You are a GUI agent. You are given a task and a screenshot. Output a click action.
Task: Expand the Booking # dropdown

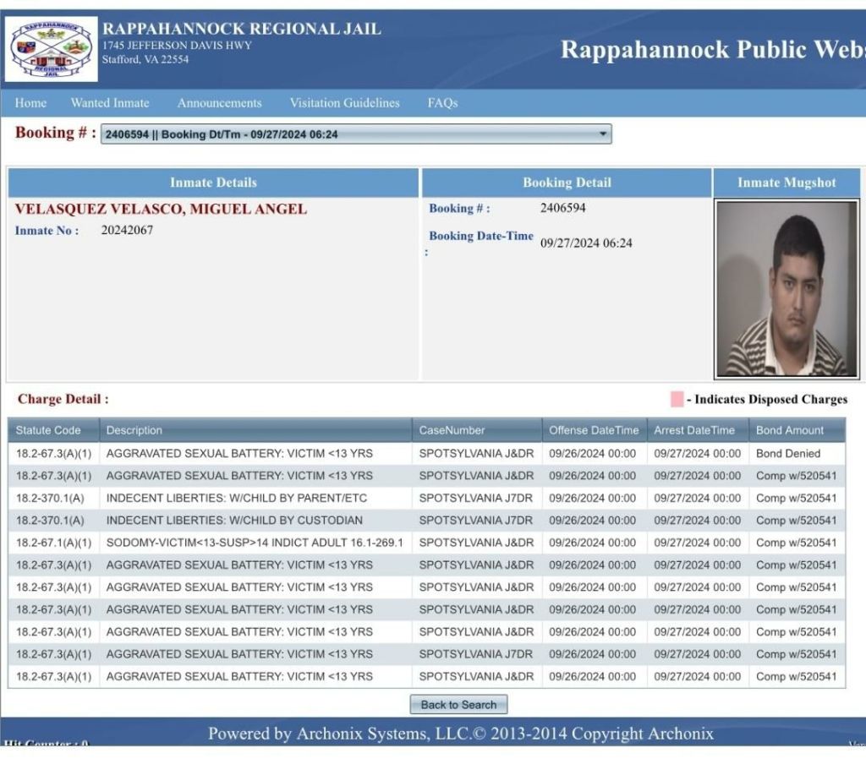355,134
